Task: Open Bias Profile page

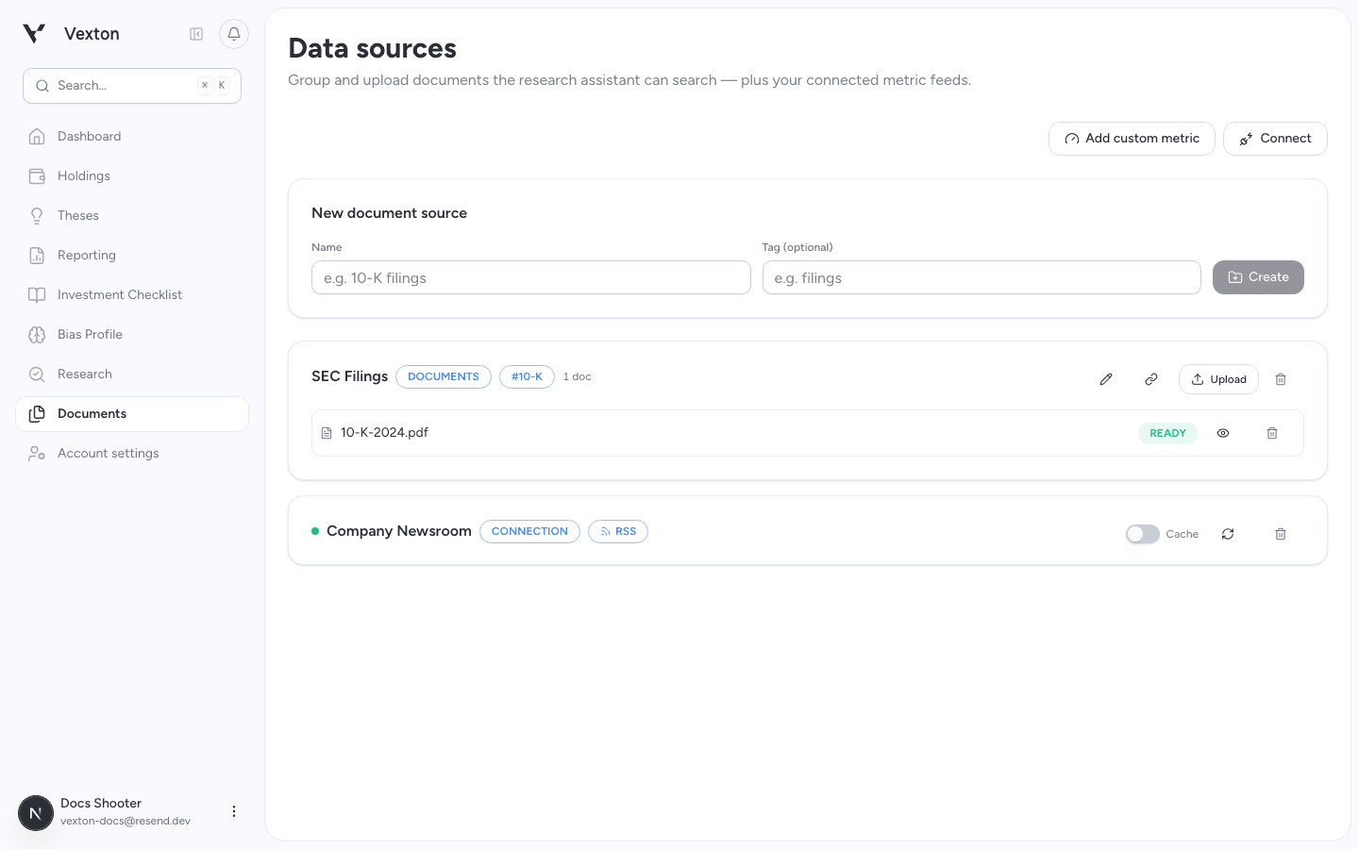Action: (x=132, y=335)
